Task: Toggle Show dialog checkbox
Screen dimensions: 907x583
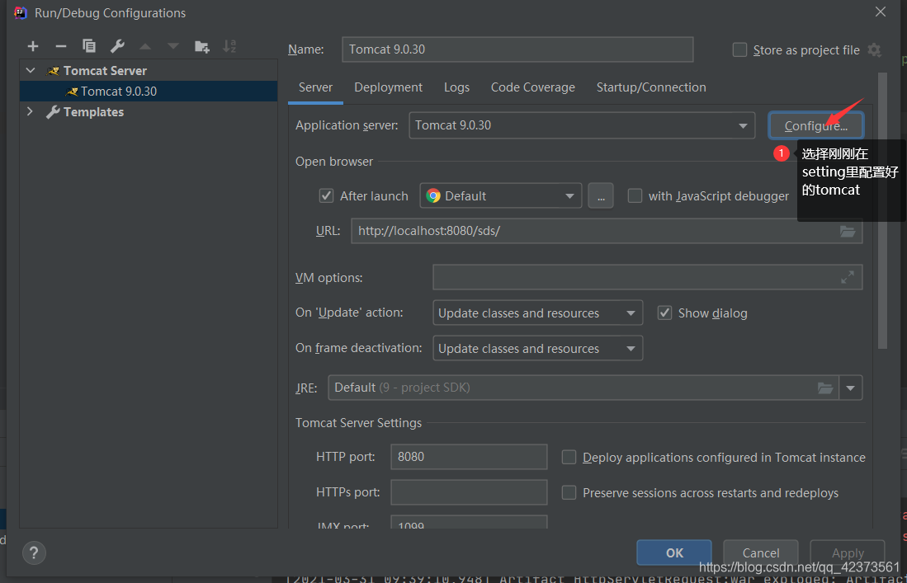Action: [x=664, y=313]
